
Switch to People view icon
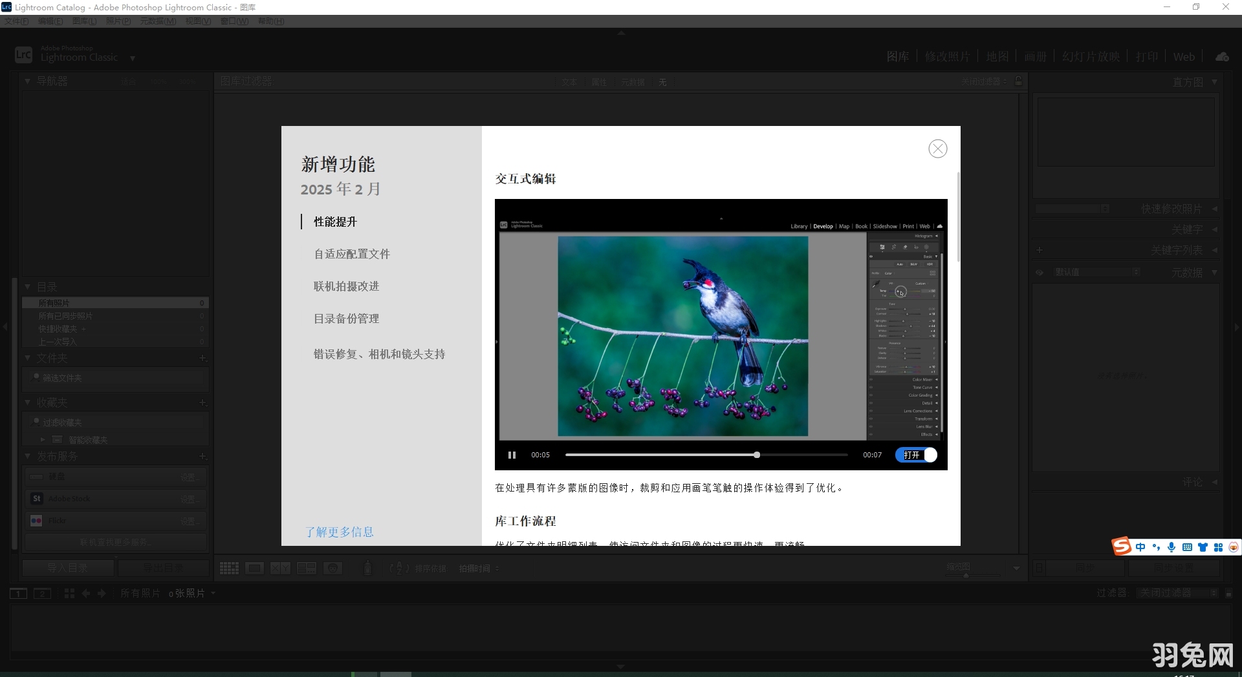point(332,568)
